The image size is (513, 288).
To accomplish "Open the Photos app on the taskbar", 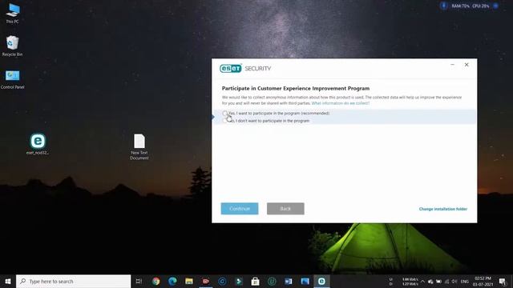I will [305, 281].
